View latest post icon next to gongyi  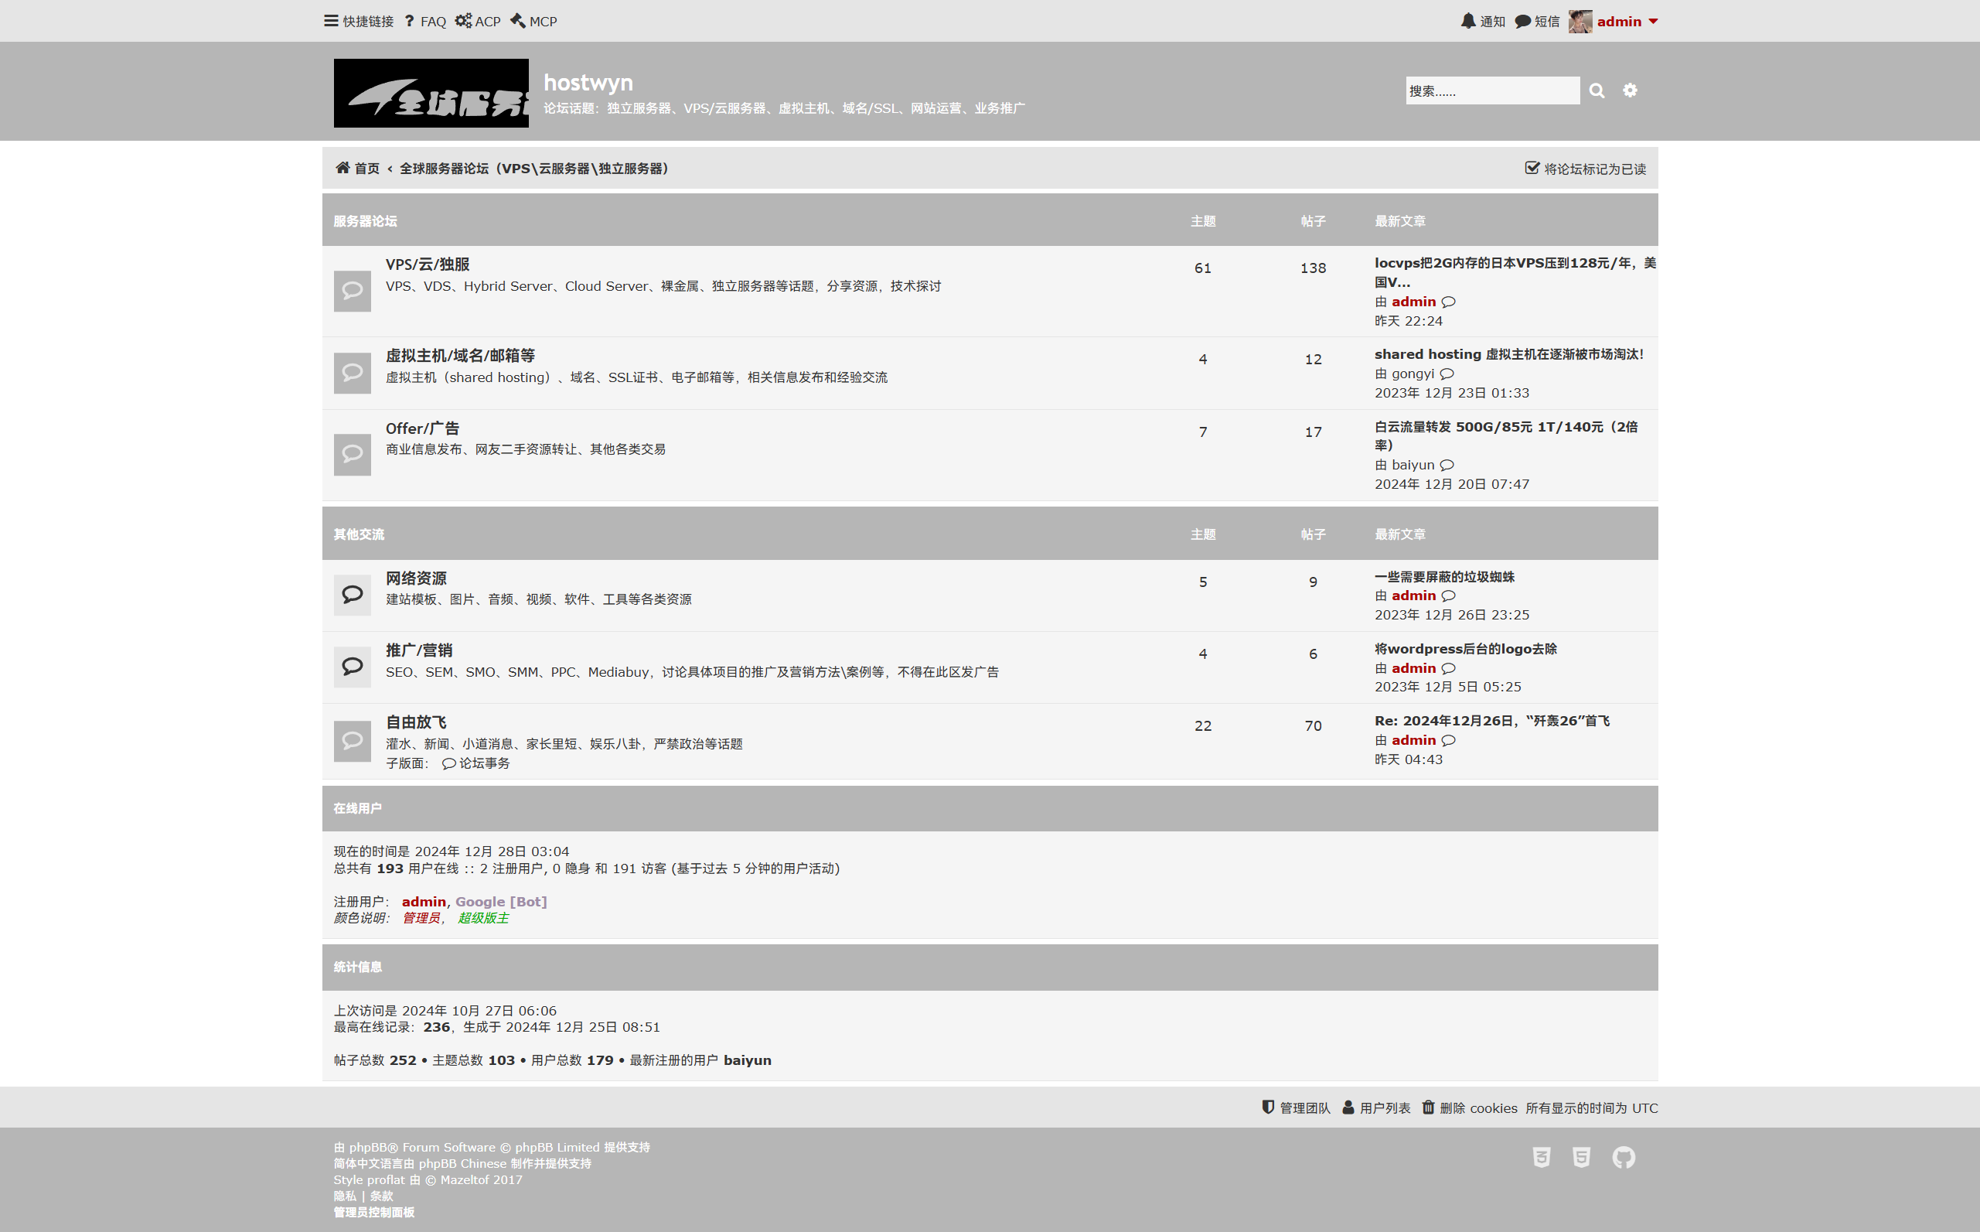point(1447,374)
